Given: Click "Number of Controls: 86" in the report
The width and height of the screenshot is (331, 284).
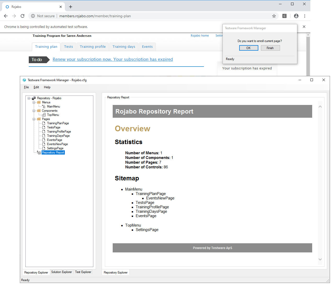Looking at the screenshot, I should pos(146,167).
